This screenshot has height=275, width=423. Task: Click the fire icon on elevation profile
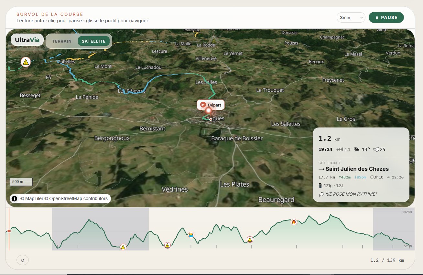point(294,222)
